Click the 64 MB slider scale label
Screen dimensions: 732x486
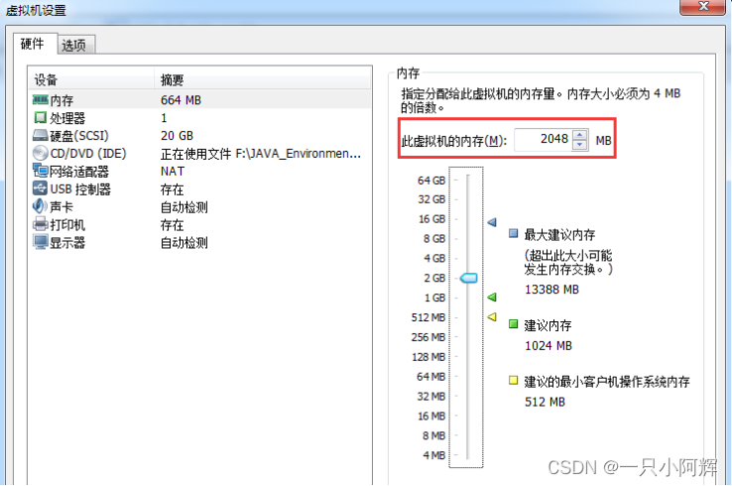[x=430, y=376]
